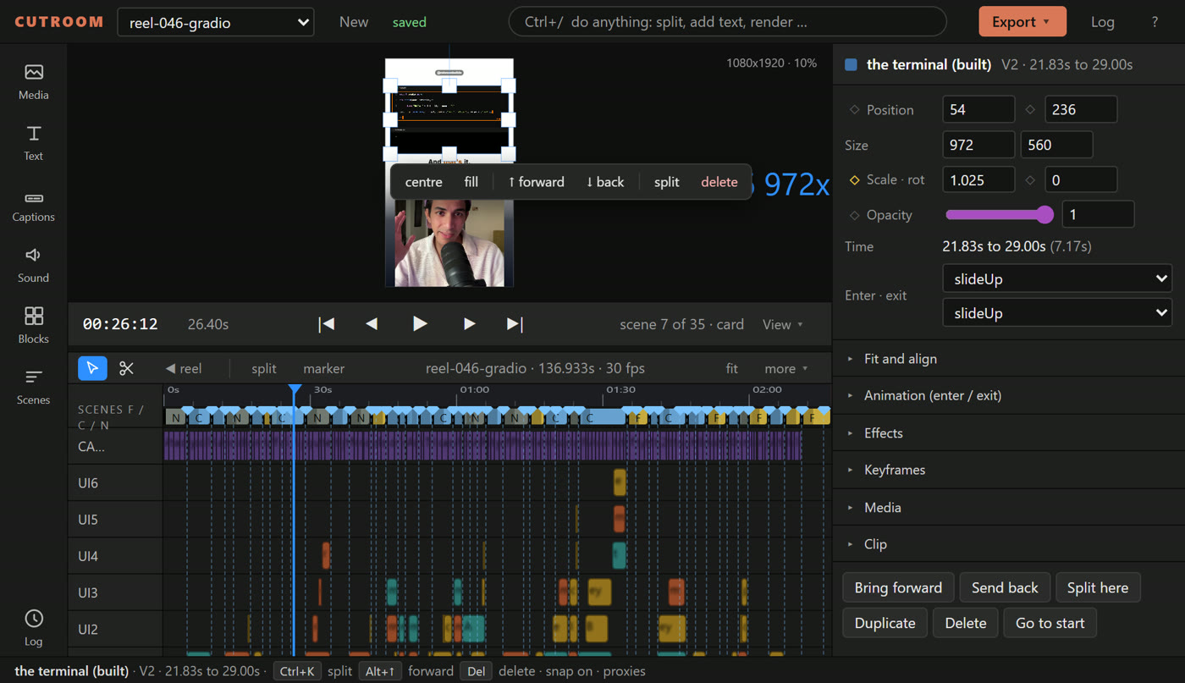Click the Split here button
Screen dimensions: 1185x683
coord(1098,587)
